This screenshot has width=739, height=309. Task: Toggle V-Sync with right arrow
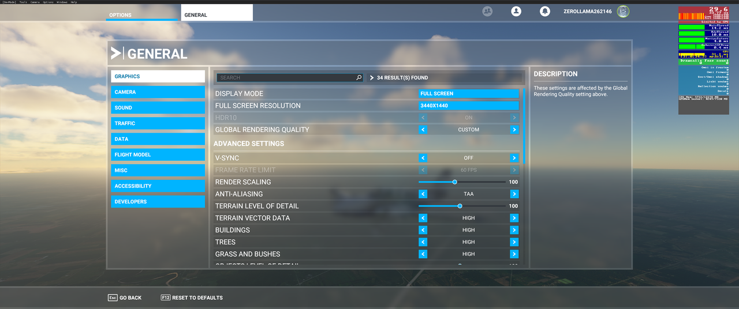(514, 158)
